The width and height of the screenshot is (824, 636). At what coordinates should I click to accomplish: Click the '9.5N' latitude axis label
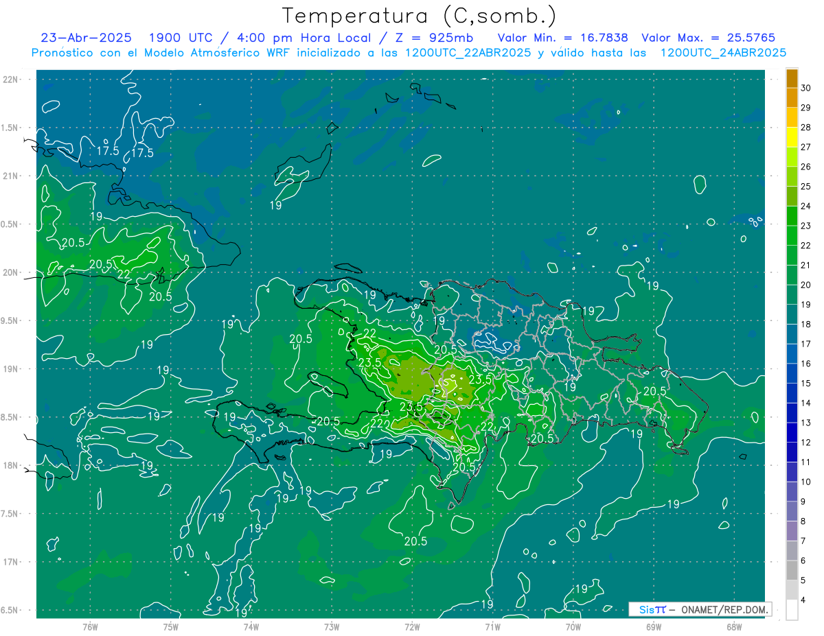(10, 320)
